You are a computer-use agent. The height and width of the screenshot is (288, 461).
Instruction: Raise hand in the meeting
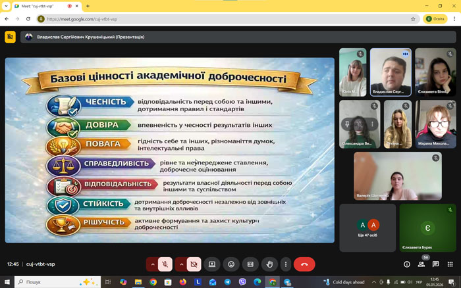pyautogui.click(x=269, y=264)
